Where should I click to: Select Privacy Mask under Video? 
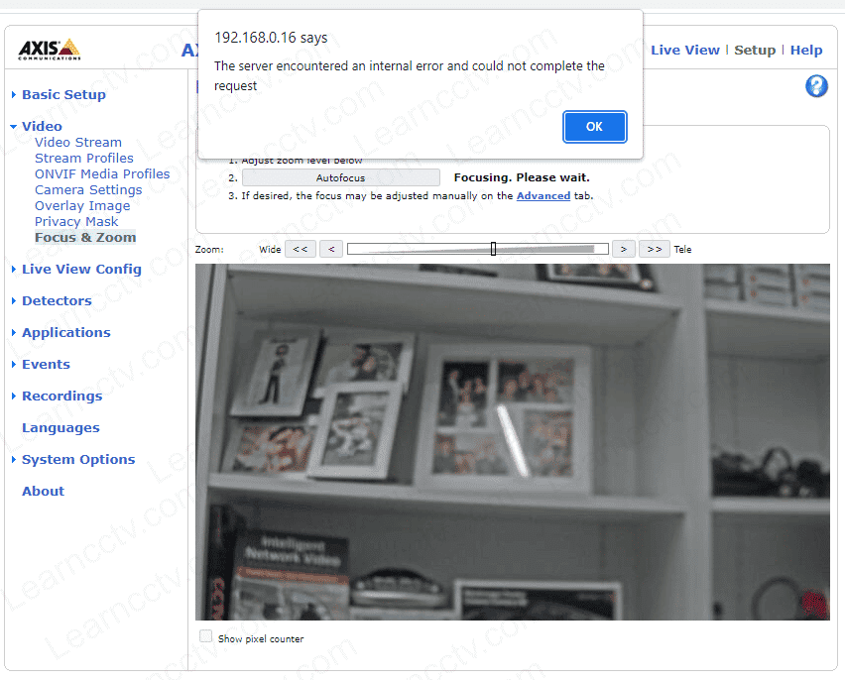tap(76, 222)
